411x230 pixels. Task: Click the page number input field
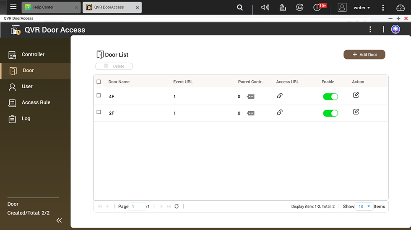tap(137, 206)
